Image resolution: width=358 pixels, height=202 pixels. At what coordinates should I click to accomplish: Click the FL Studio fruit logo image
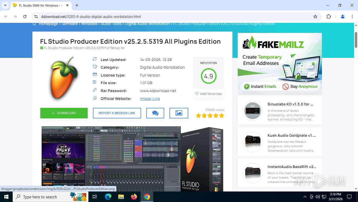(x=64, y=79)
